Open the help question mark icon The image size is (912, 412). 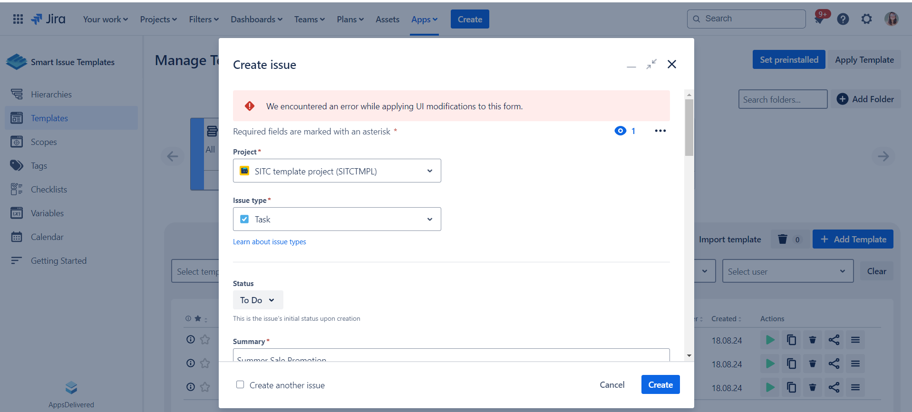[x=843, y=19]
